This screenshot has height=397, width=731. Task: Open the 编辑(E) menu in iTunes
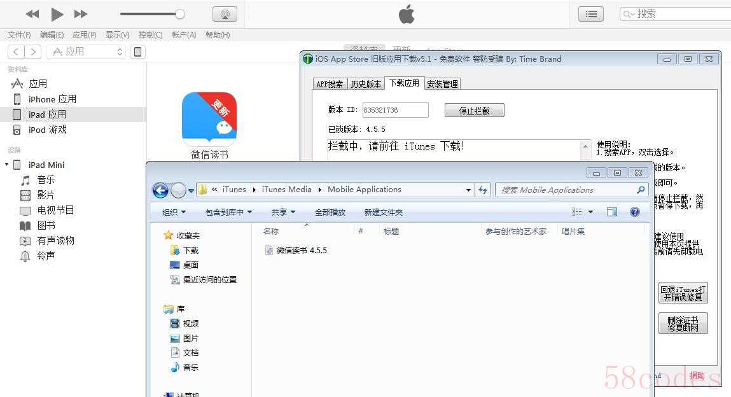point(52,35)
